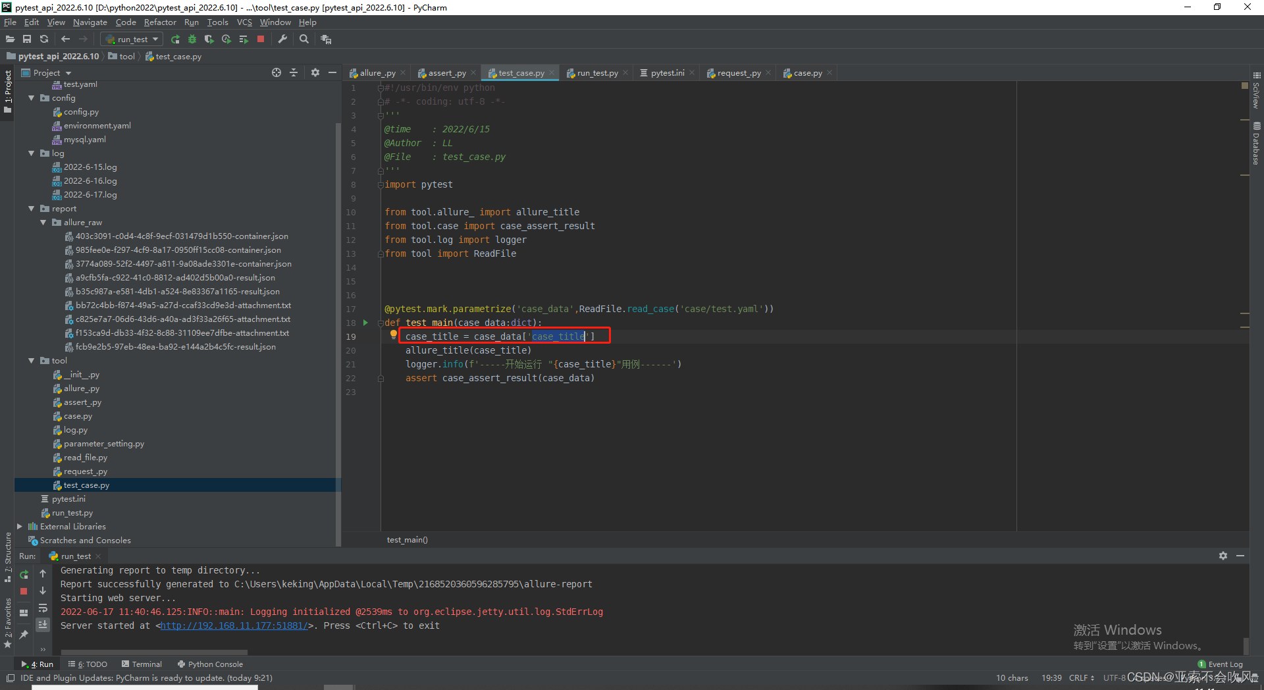Open Run panel gear settings
The width and height of the screenshot is (1264, 690).
[x=1223, y=556]
